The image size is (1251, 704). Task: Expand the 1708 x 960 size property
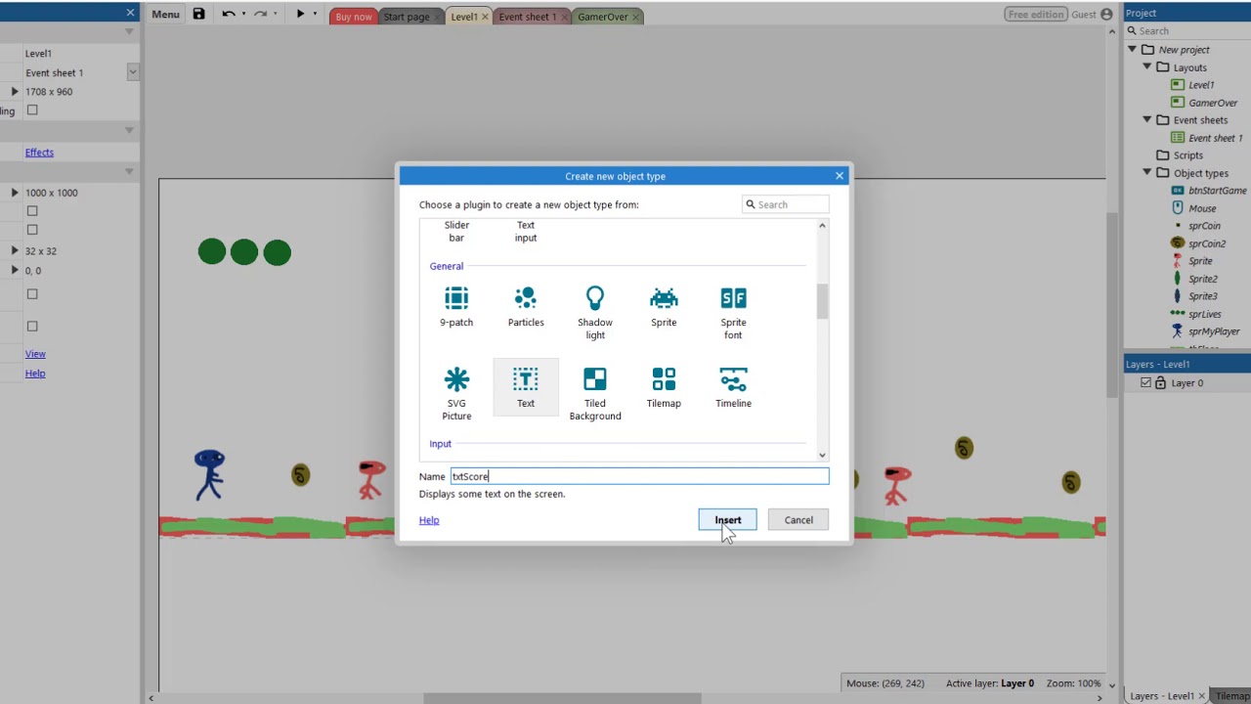[15, 92]
